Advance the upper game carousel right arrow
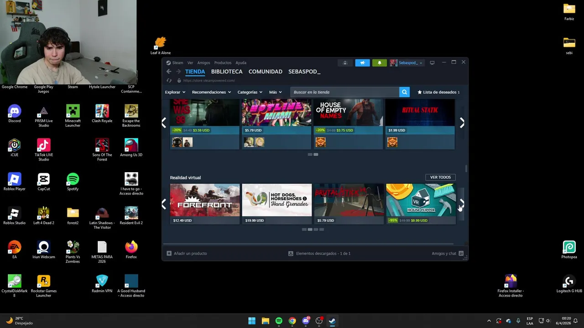This screenshot has width=584, height=328. coord(462,123)
